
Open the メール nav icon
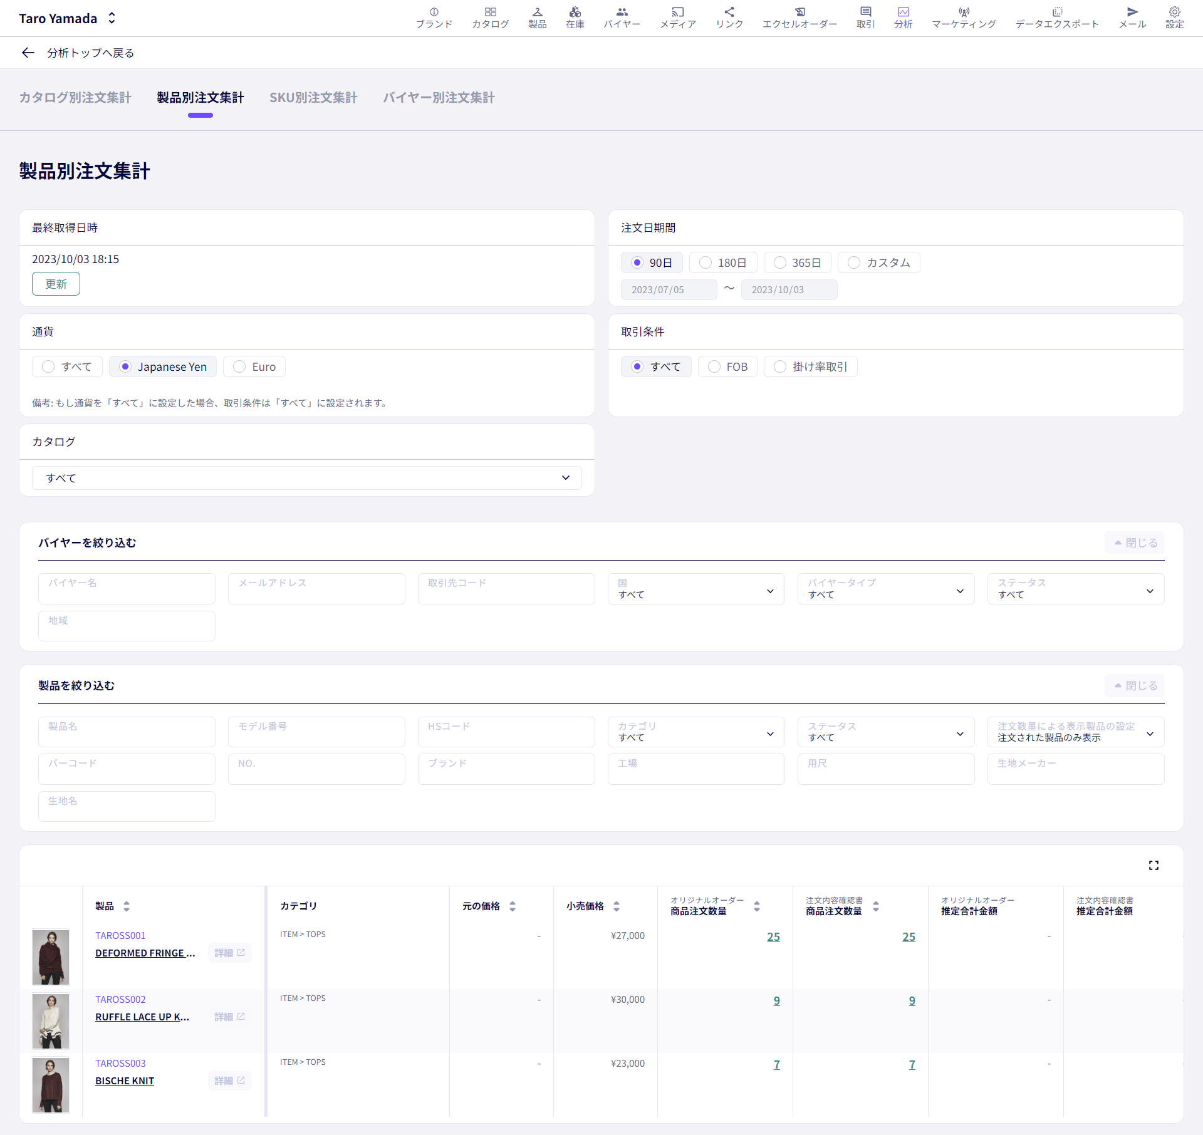tap(1132, 18)
